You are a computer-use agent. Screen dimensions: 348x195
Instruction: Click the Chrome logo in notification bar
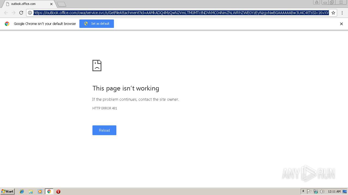click(x=7, y=24)
